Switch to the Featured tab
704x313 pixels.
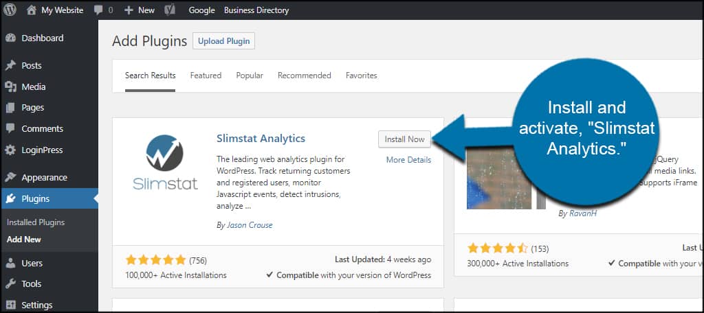point(206,76)
